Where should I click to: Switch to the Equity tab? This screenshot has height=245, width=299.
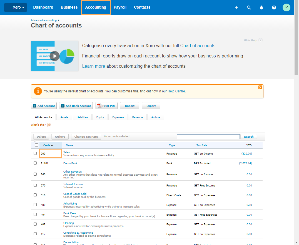(x=100, y=117)
